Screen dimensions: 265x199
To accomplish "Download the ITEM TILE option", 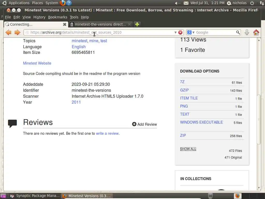I will point(189,98).
